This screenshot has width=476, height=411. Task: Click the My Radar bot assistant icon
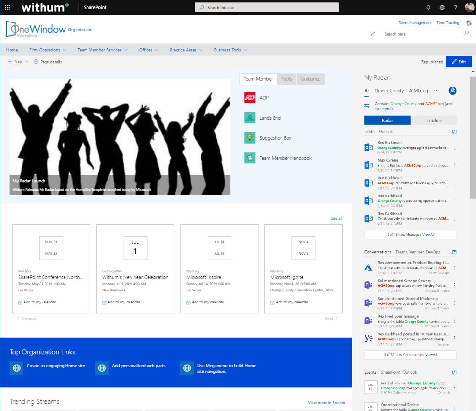[453, 90]
